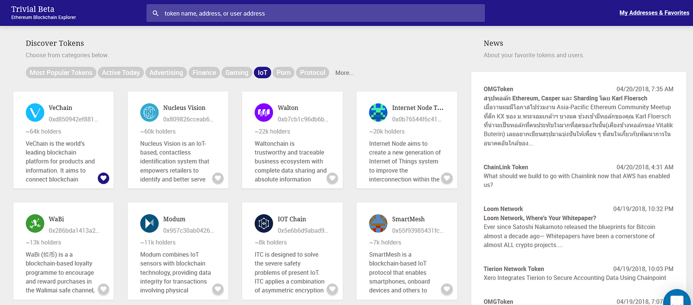Image resolution: width=693 pixels, height=305 pixels.
Task: Favorite Walton with its heart button
Action: [332, 178]
